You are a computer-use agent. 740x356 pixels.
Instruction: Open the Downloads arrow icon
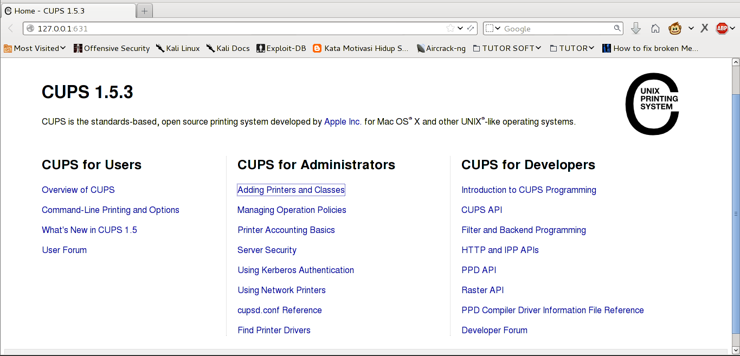coord(636,28)
